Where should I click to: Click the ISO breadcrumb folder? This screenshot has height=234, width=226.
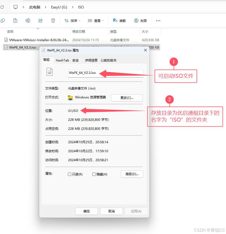pos(81,7)
